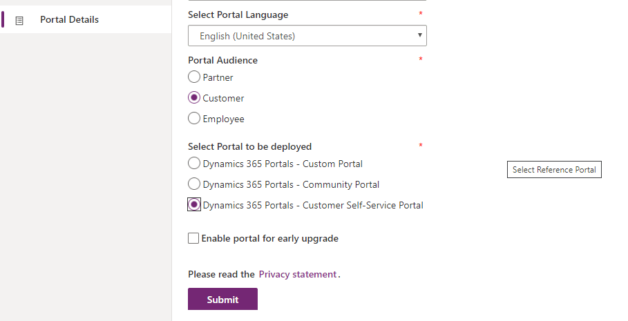Image resolution: width=628 pixels, height=321 pixels.
Task: Select the Partner audience option
Action: [194, 77]
